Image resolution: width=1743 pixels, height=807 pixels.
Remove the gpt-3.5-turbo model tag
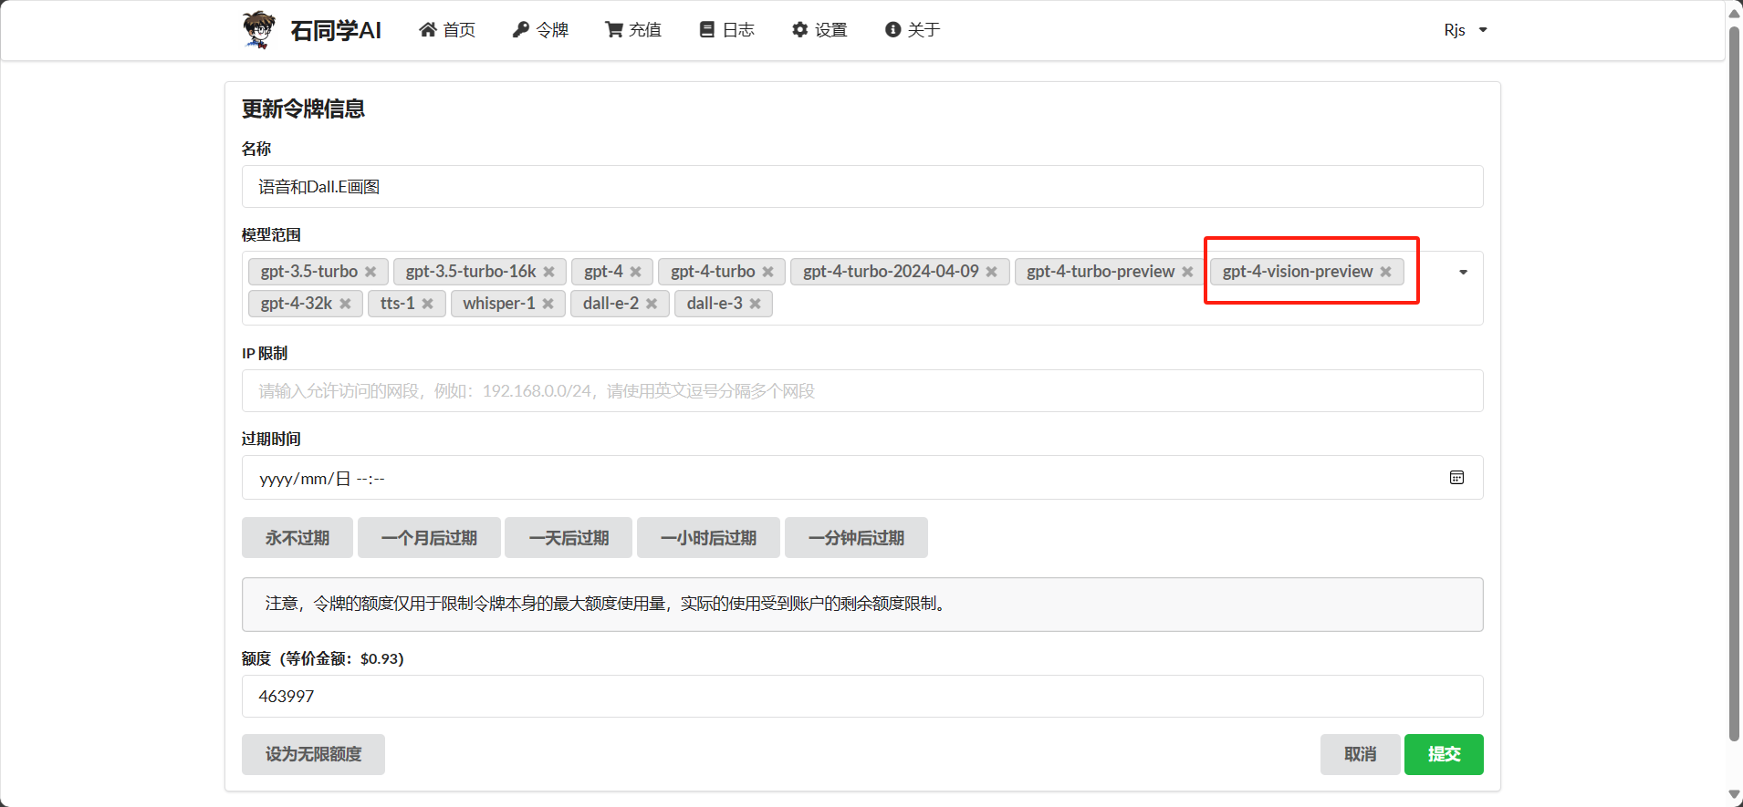(x=371, y=272)
